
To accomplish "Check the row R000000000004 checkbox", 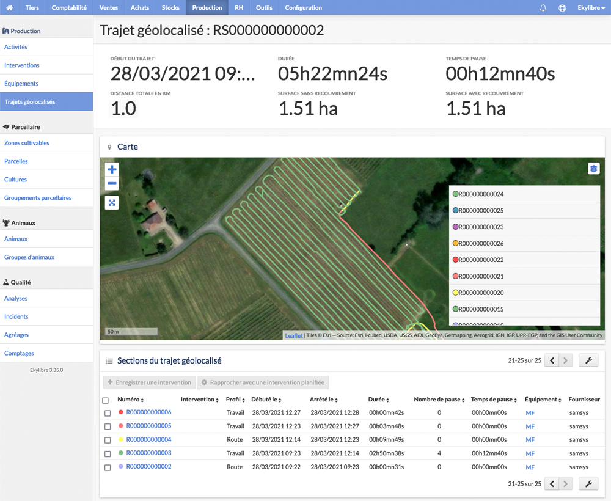I will coord(108,440).
